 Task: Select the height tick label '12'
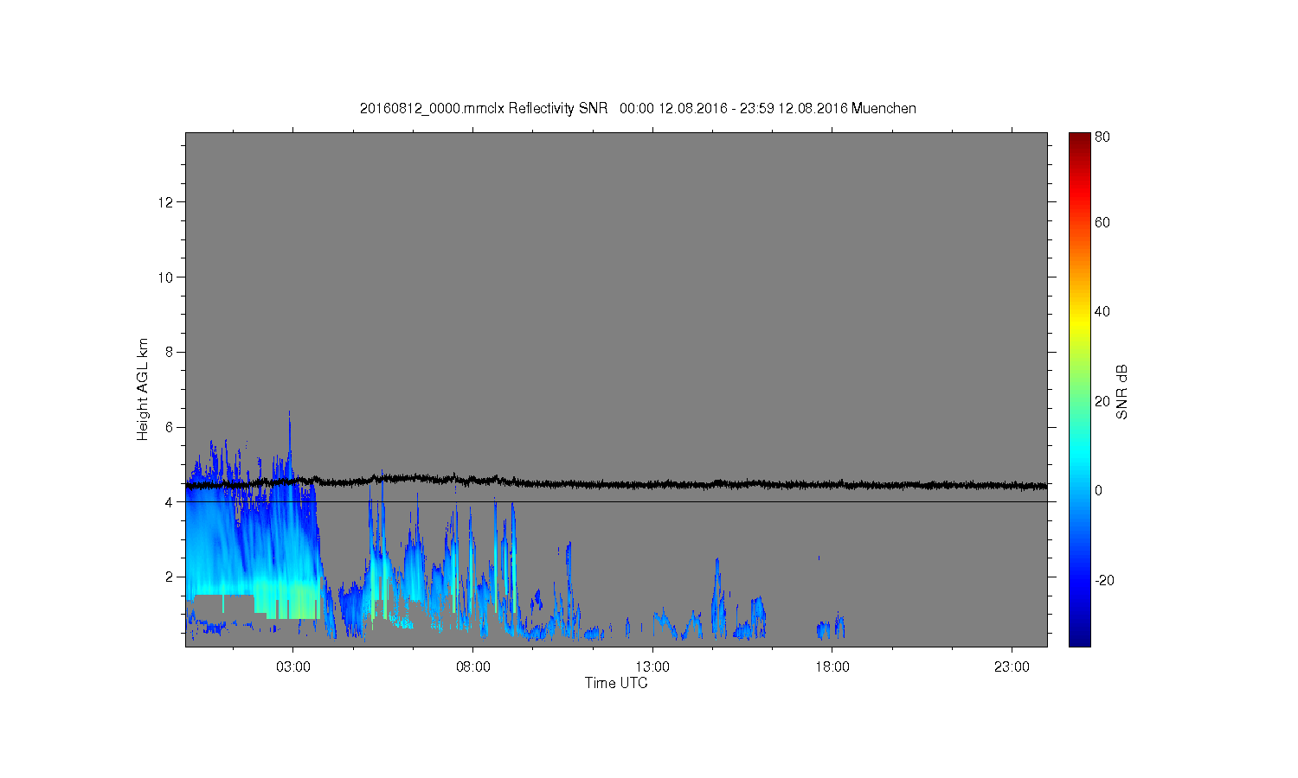pyautogui.click(x=166, y=202)
